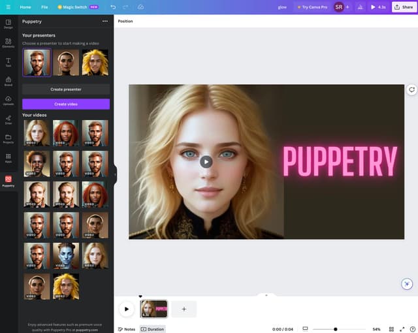Add collaborator with plus icon
Screen dimensions: 418x333
(x=347, y=7)
